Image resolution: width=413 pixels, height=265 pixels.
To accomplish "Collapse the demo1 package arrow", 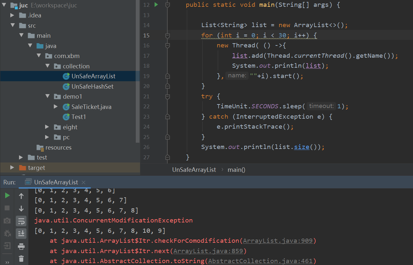I will pos(47,96).
